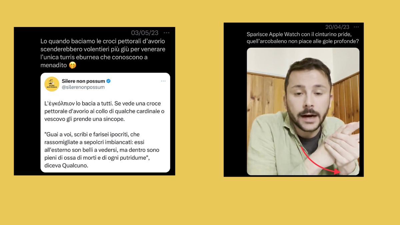Click the quoted text starting L'ἐγκόλπιον lo bacia
This screenshot has height=225, width=400.
point(104,111)
